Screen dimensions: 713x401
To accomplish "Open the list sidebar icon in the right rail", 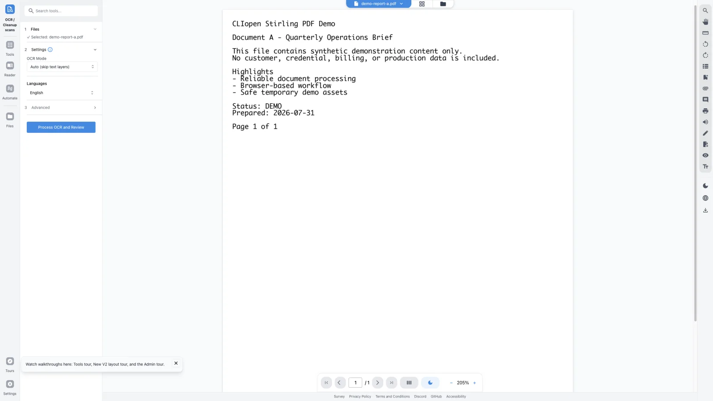I will click(x=705, y=66).
